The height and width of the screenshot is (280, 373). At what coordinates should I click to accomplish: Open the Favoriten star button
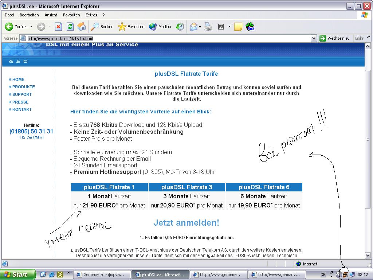click(131, 27)
